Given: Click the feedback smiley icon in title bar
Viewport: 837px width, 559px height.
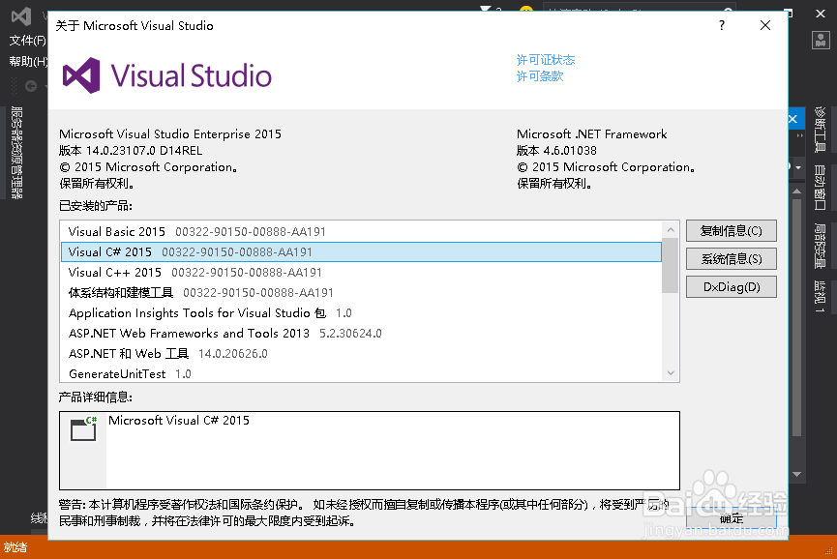Looking at the screenshot, I should point(526,9).
